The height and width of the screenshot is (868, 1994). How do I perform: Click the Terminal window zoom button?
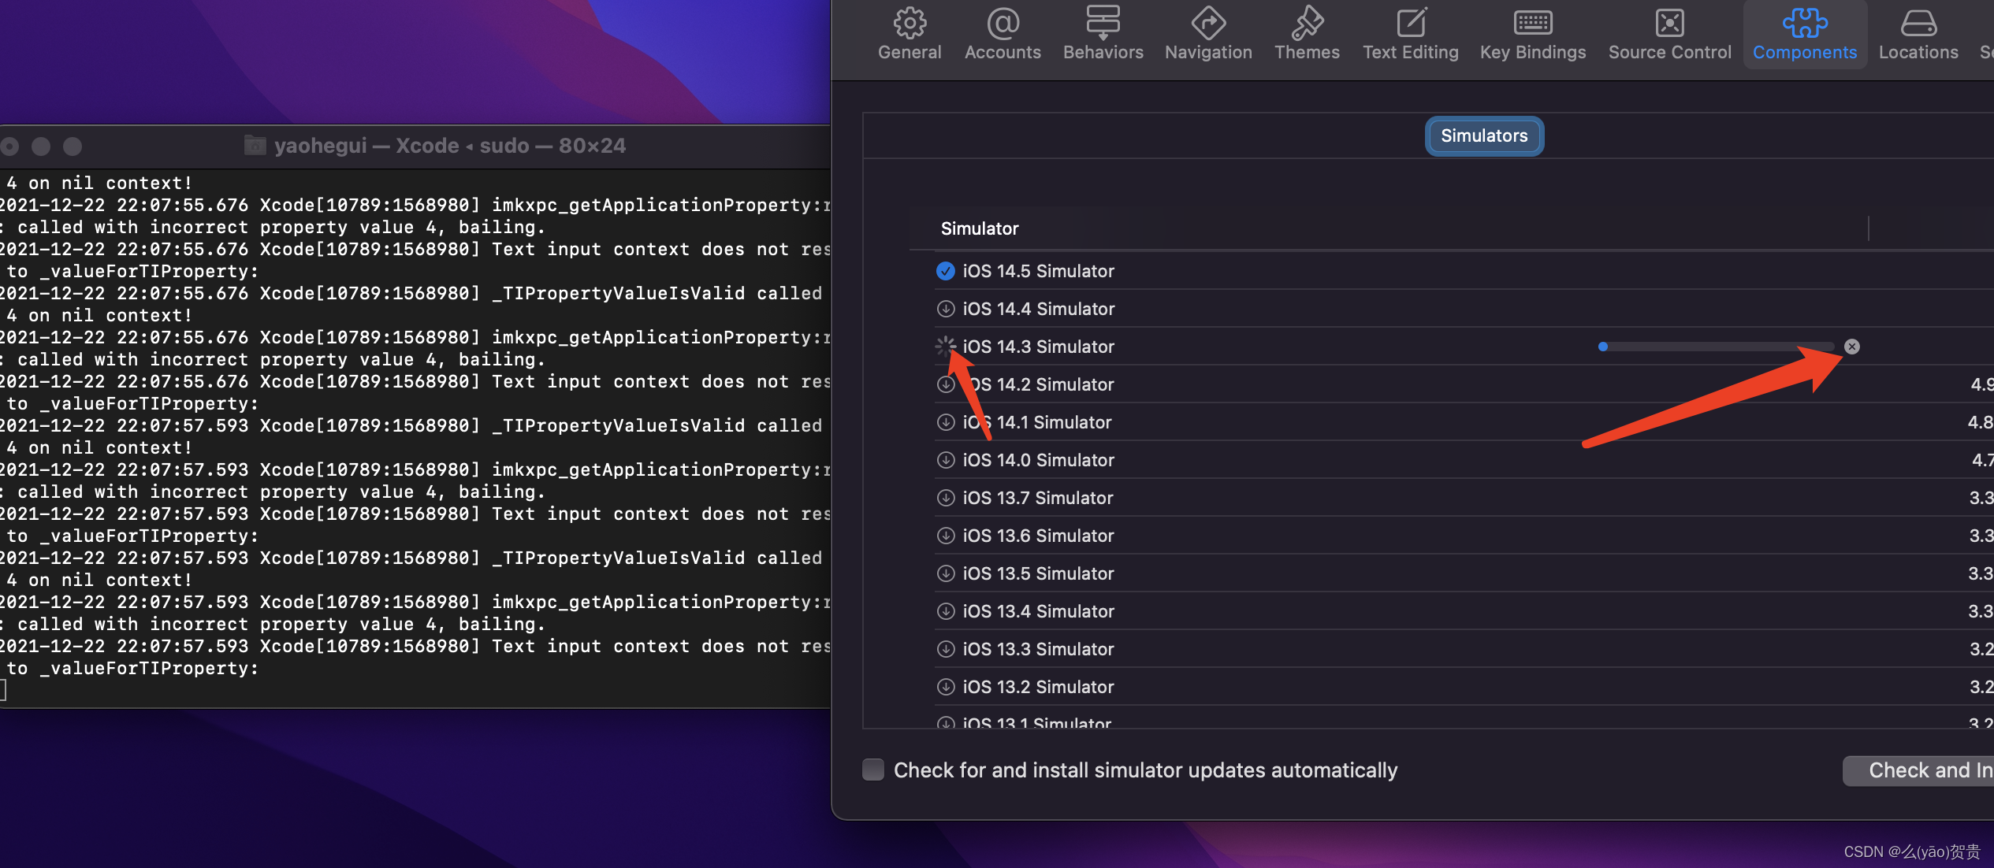coord(73,147)
